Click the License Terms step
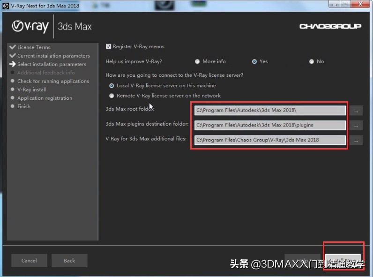373x277 pixels. tap(34, 47)
